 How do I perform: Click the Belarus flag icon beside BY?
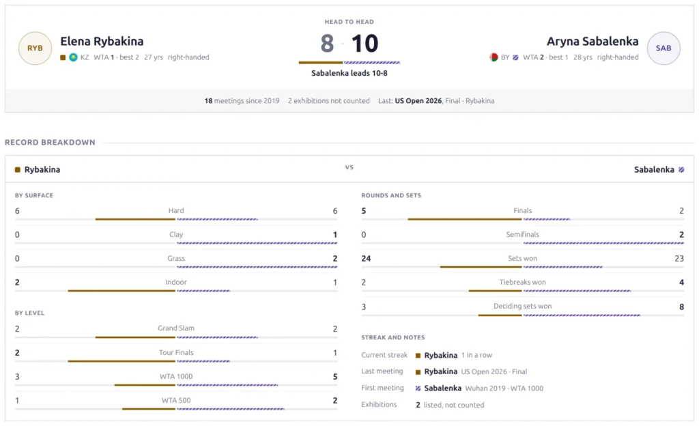pos(494,57)
